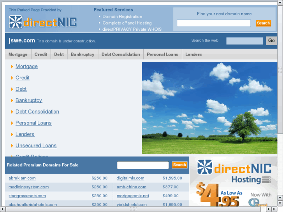This screenshot has height=212, width=283.
Task: Select the Debt tab in the navigation bar
Action: (x=59, y=54)
